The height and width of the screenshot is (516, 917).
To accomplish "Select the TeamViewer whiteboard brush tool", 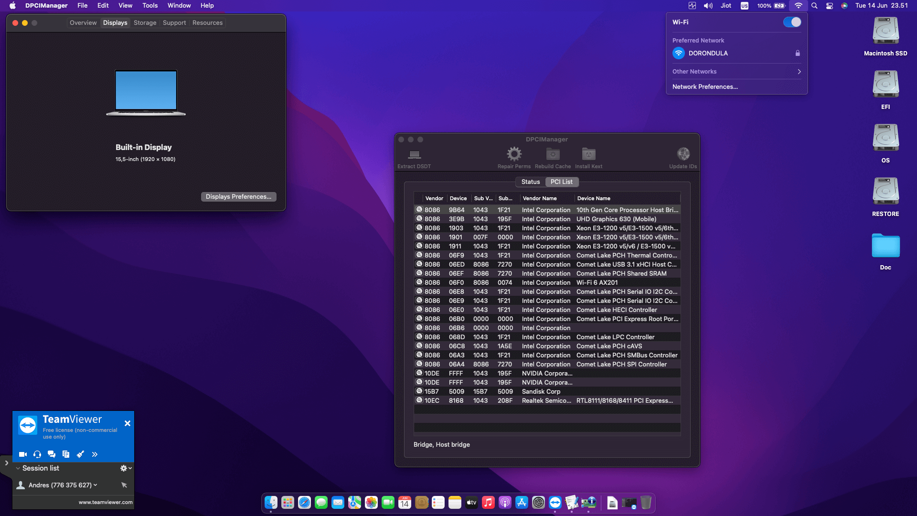I will [x=80, y=454].
